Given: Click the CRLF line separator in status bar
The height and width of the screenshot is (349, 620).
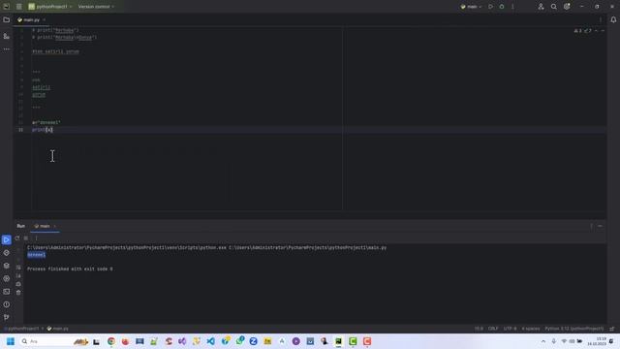Looking at the screenshot, I should coord(493,329).
